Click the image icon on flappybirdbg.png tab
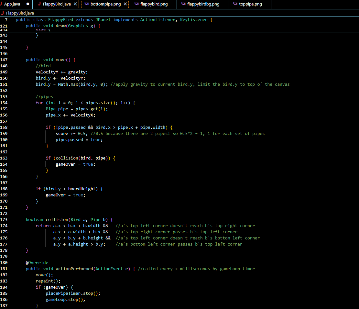Image resolution: width=359 pixels, height=309 pixels. pyautogui.click(x=183, y=4)
